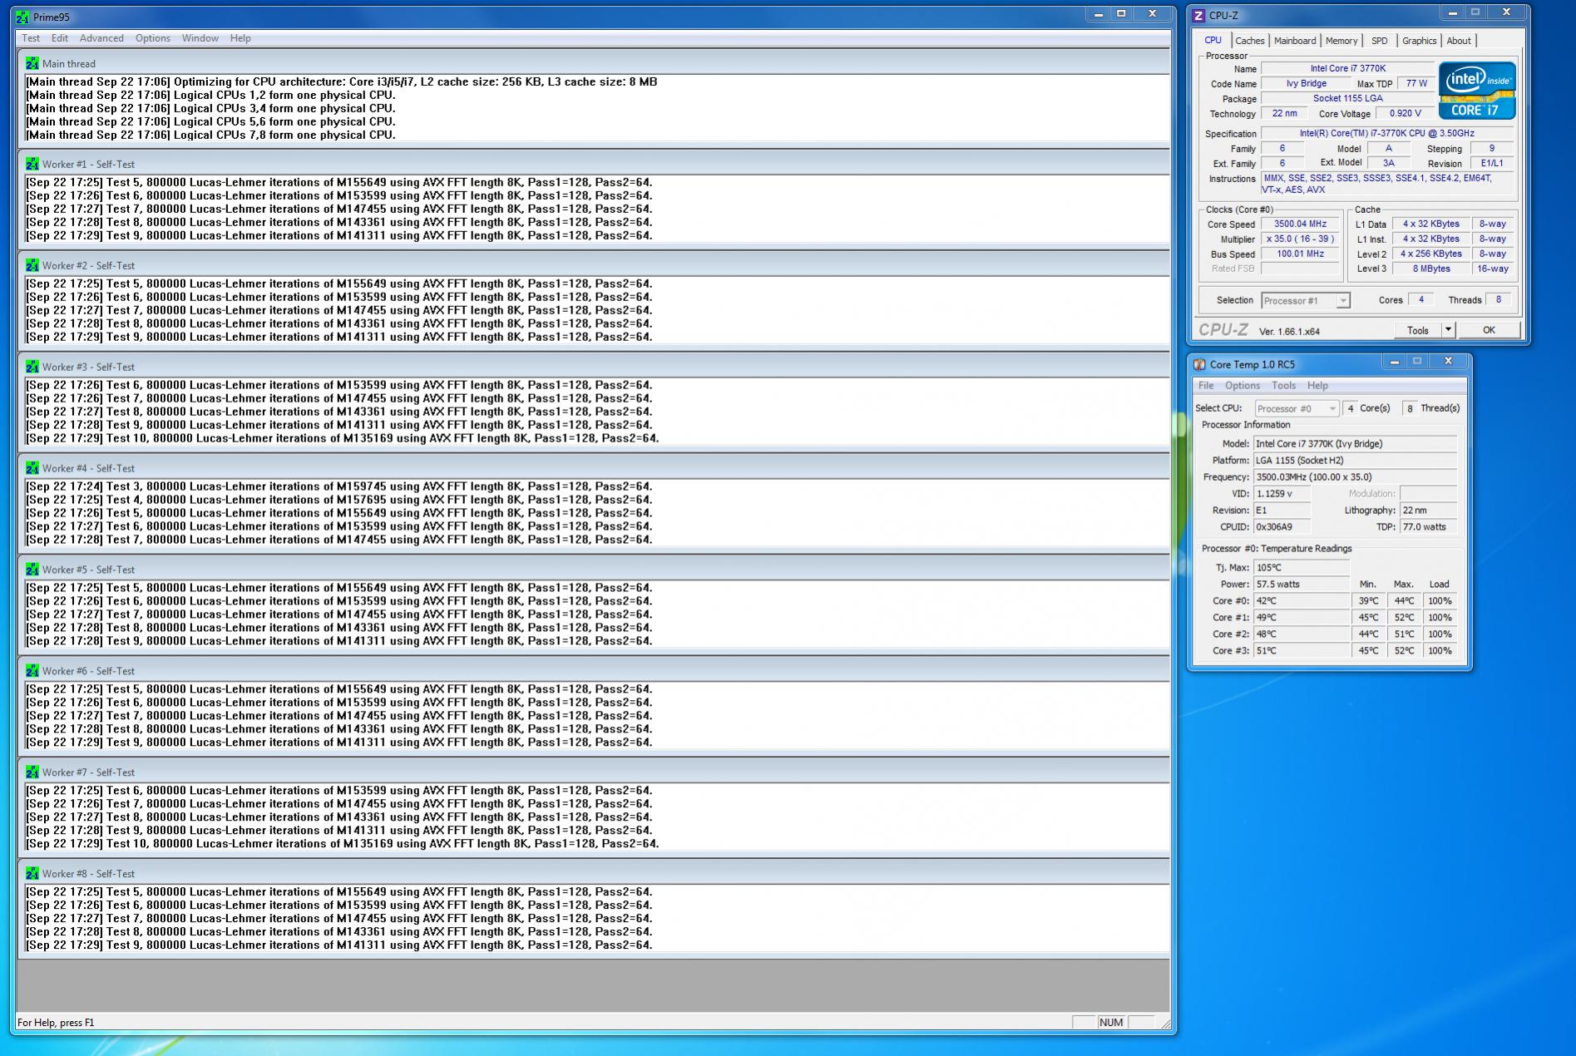Click the Worker #7 Self-Test icon
The height and width of the screenshot is (1056, 1576).
click(x=32, y=772)
